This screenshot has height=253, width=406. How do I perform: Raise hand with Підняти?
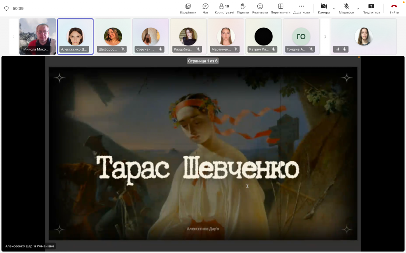pos(243,8)
